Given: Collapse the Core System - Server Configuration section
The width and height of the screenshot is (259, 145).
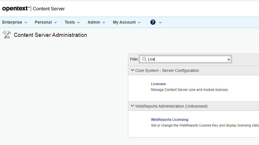Looking at the screenshot, I should 133,70.
